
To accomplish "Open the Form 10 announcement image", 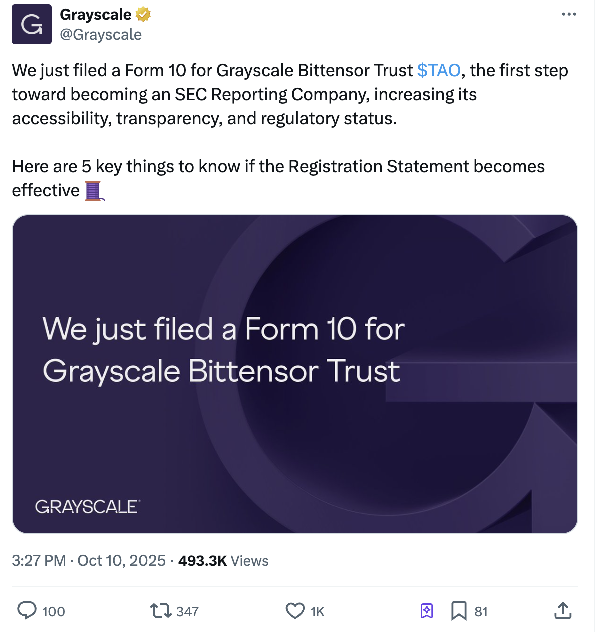I will pyautogui.click(x=295, y=373).
